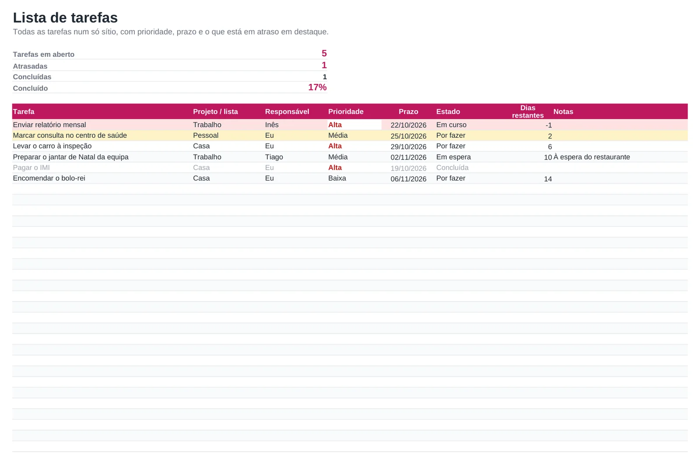Select the 'Concluída' status cell
This screenshot has height=464, width=700.
click(x=452, y=167)
